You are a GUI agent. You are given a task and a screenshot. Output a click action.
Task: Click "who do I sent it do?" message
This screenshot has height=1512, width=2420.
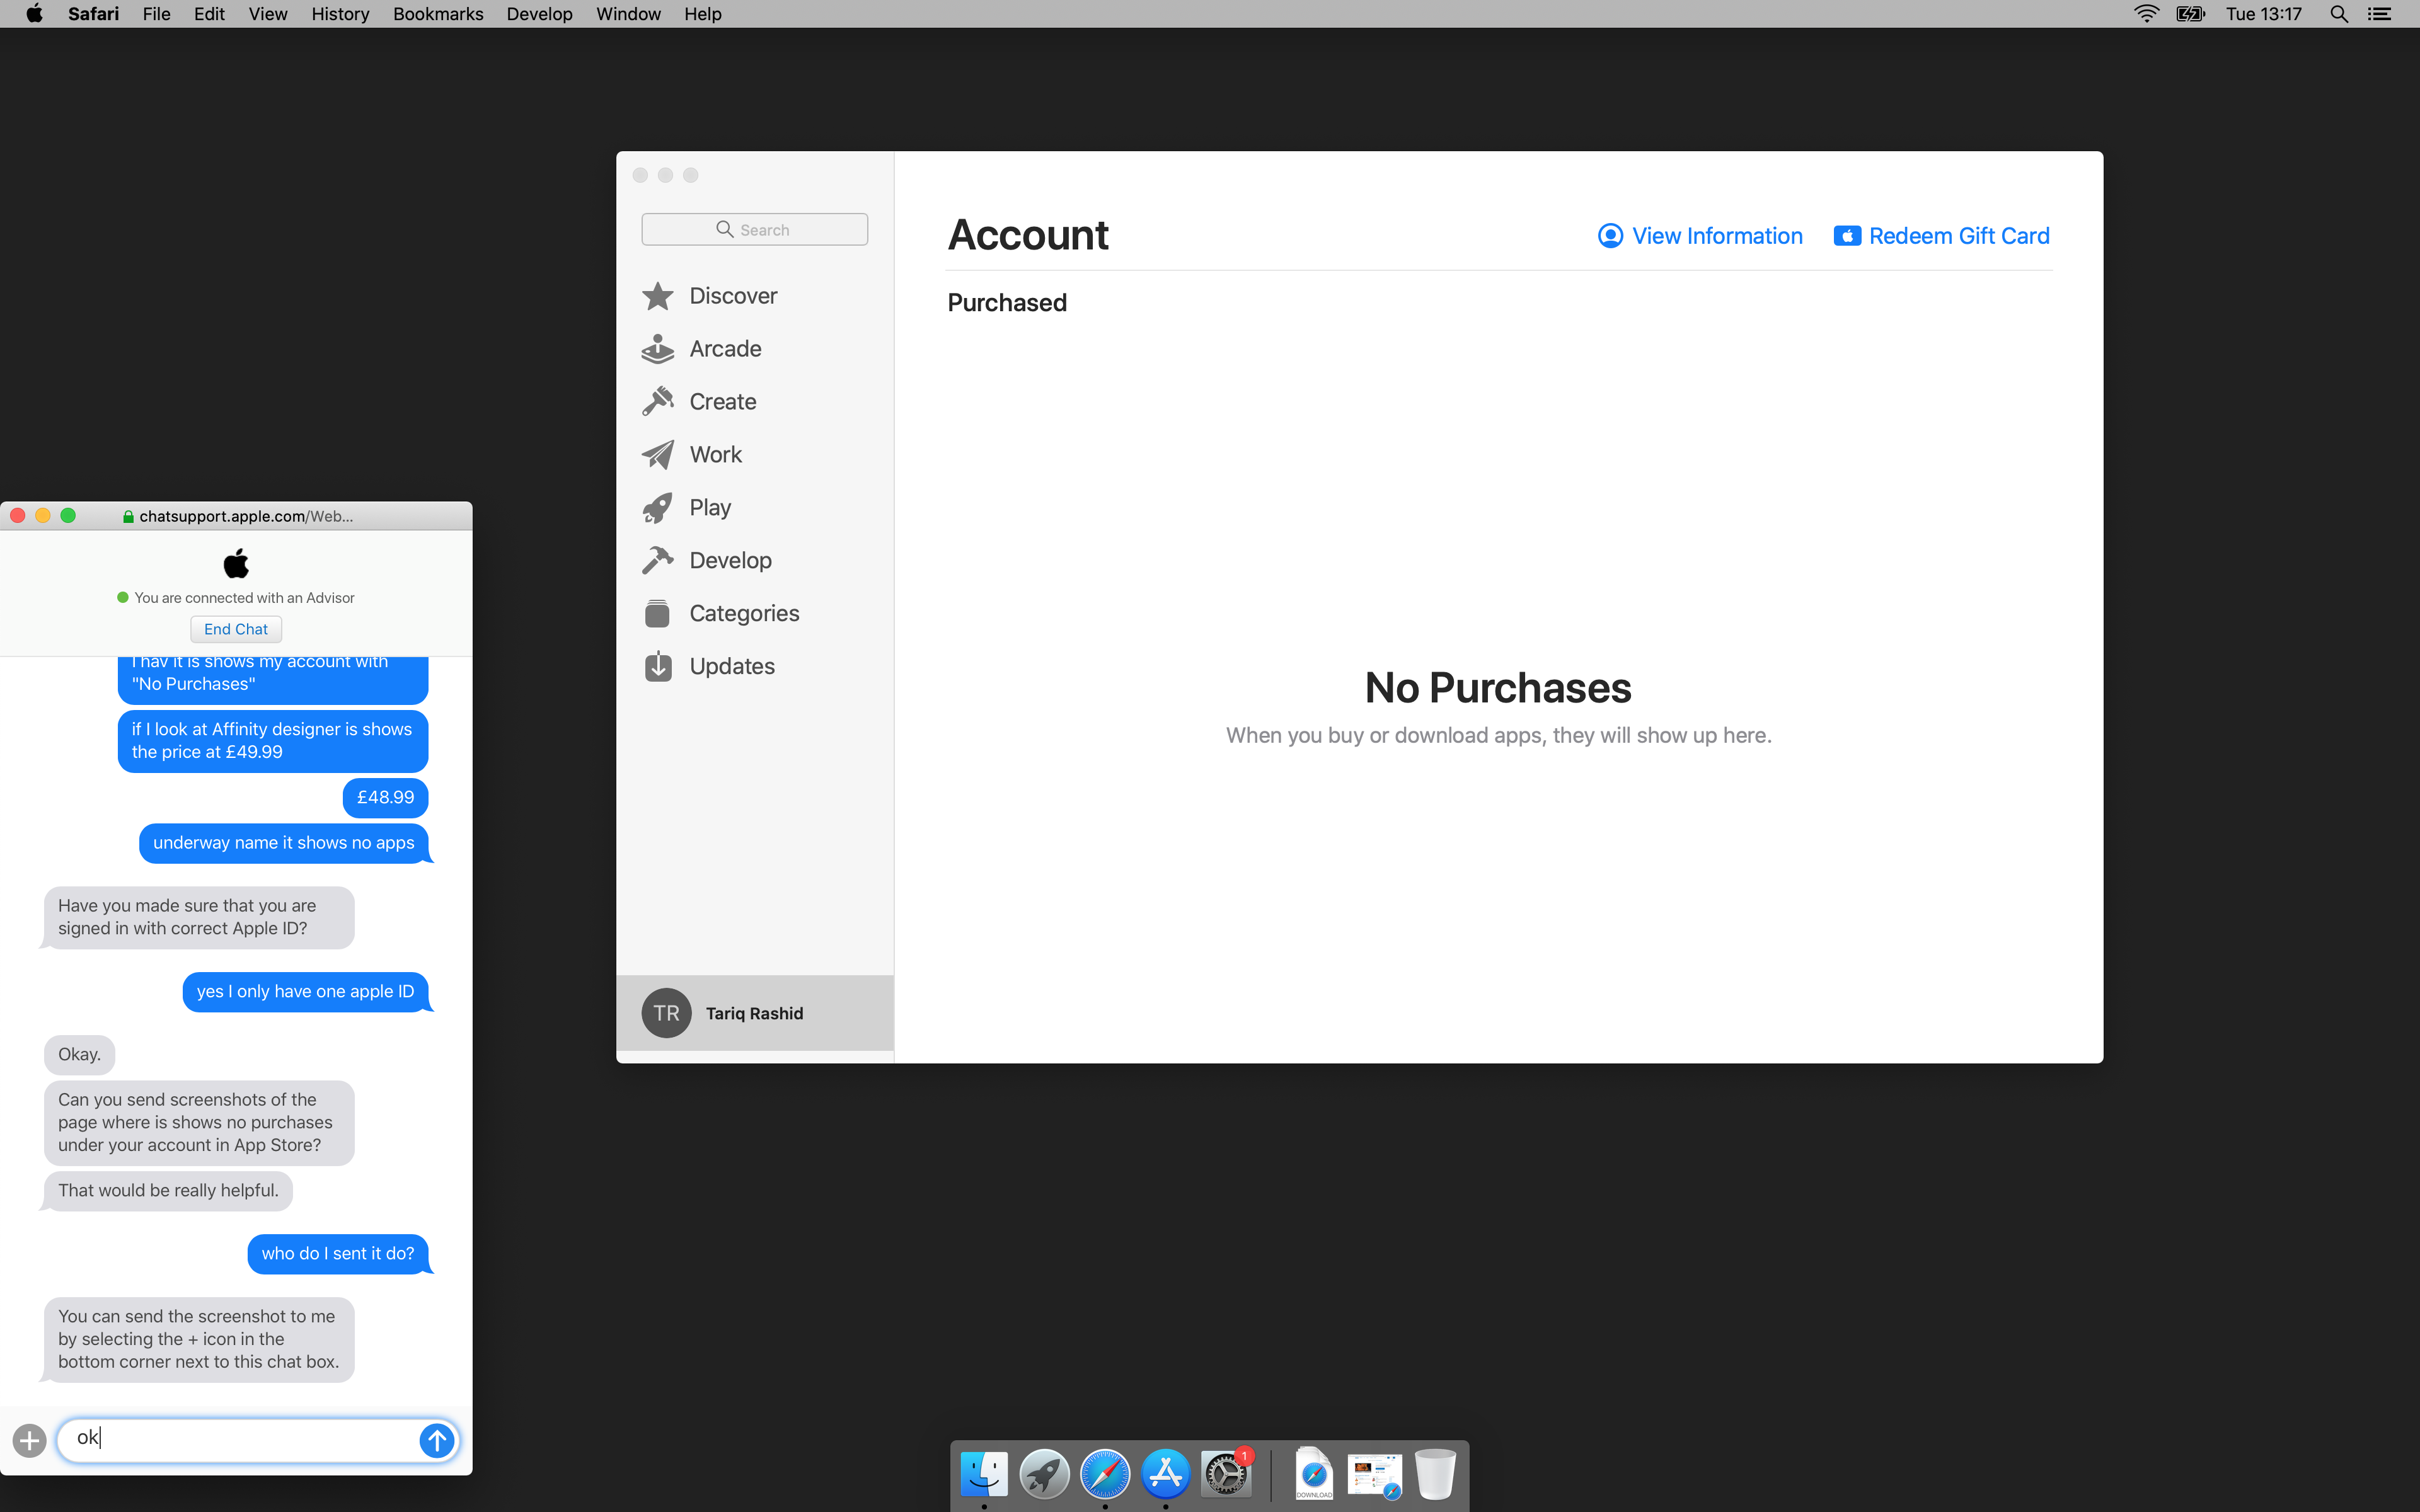click(x=338, y=1254)
